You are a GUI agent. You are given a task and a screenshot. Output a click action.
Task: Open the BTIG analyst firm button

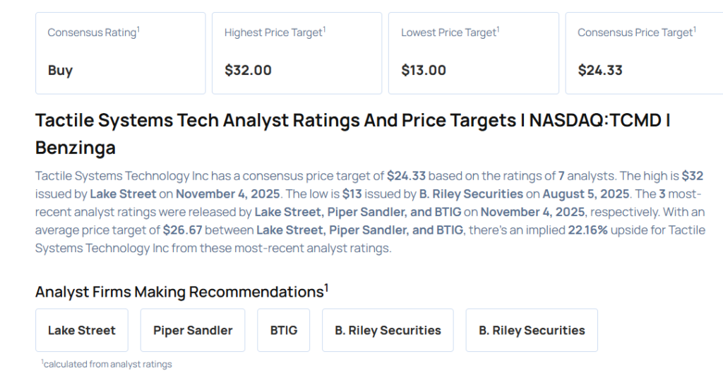(x=283, y=330)
